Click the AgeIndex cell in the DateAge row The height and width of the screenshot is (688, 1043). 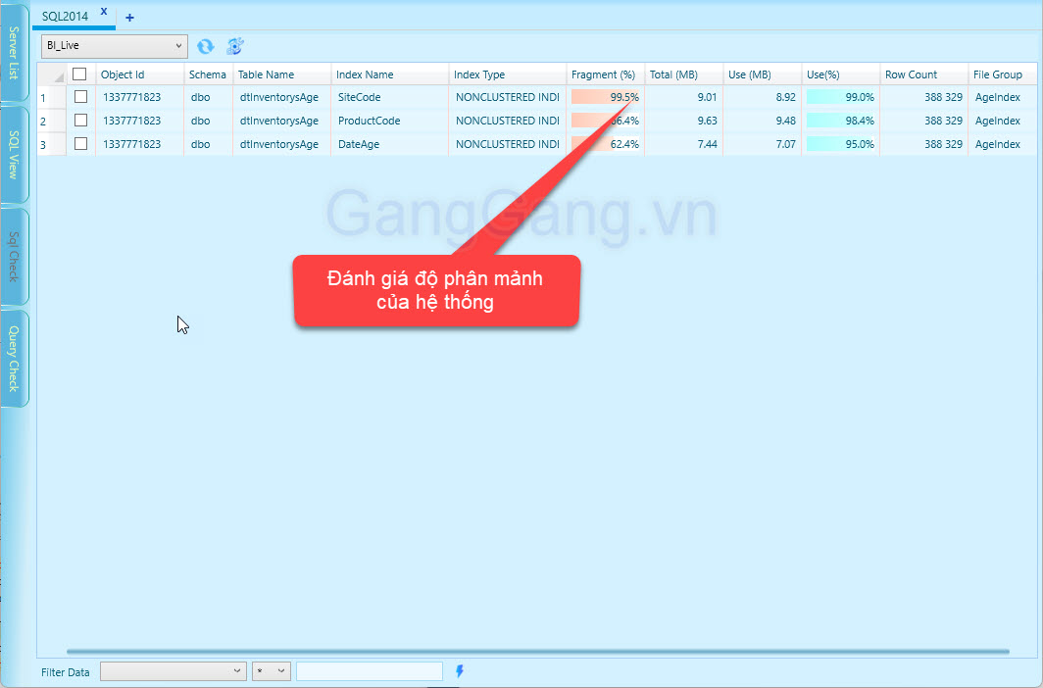[1003, 144]
